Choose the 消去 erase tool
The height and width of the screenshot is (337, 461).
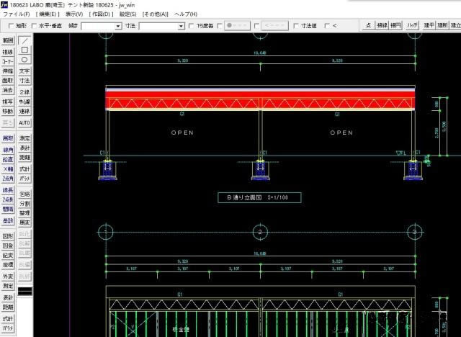point(8,91)
